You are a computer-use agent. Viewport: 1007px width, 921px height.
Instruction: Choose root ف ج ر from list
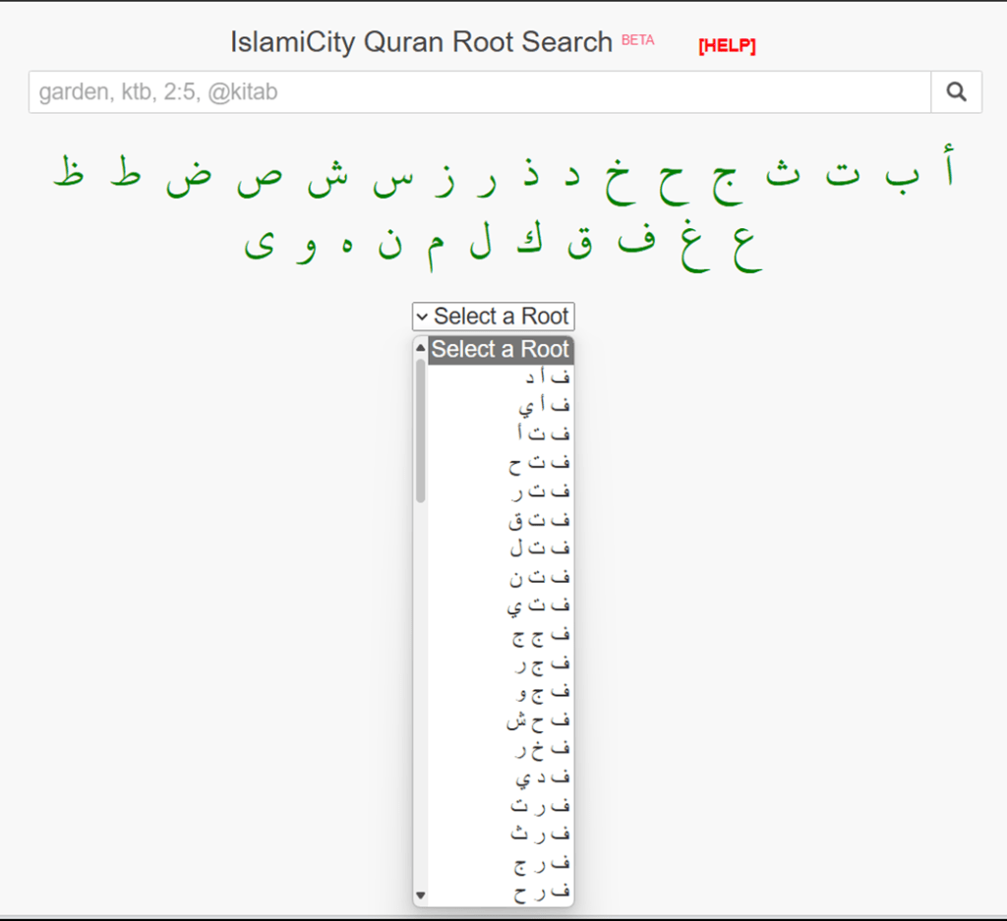[541, 663]
